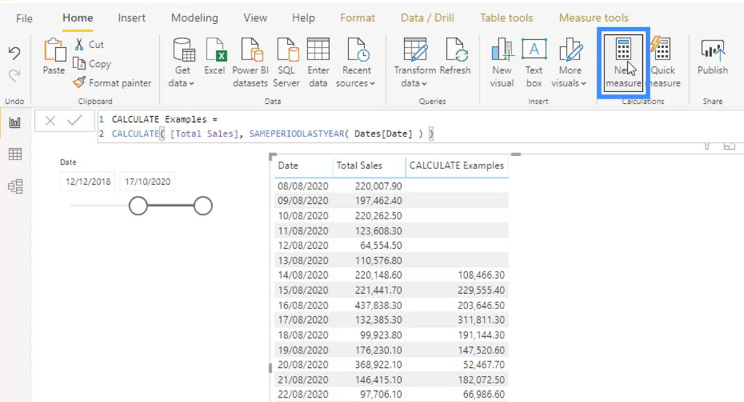Switch to Data / Drill tab
This screenshot has height=402, width=744.
coord(427,18)
